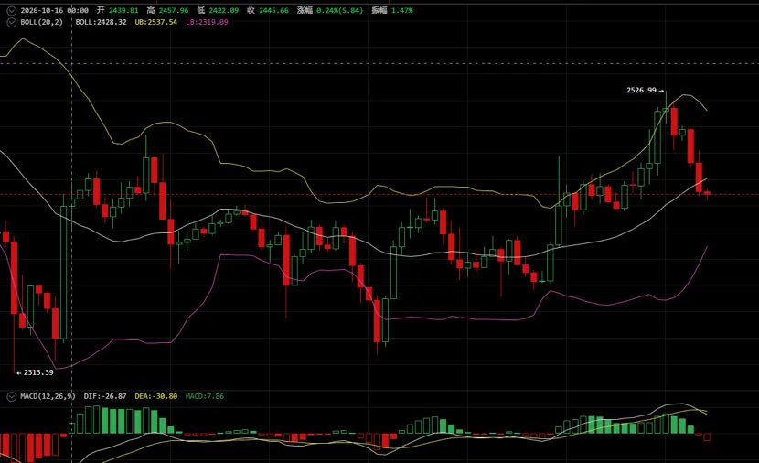Click the DEA:-30.80 value

[155, 396]
